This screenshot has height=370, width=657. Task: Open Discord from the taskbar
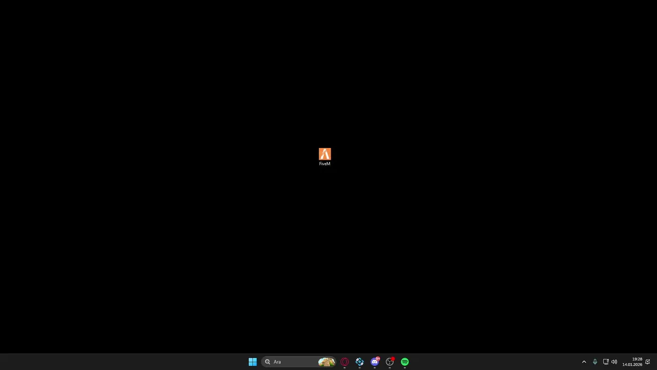[x=375, y=362]
